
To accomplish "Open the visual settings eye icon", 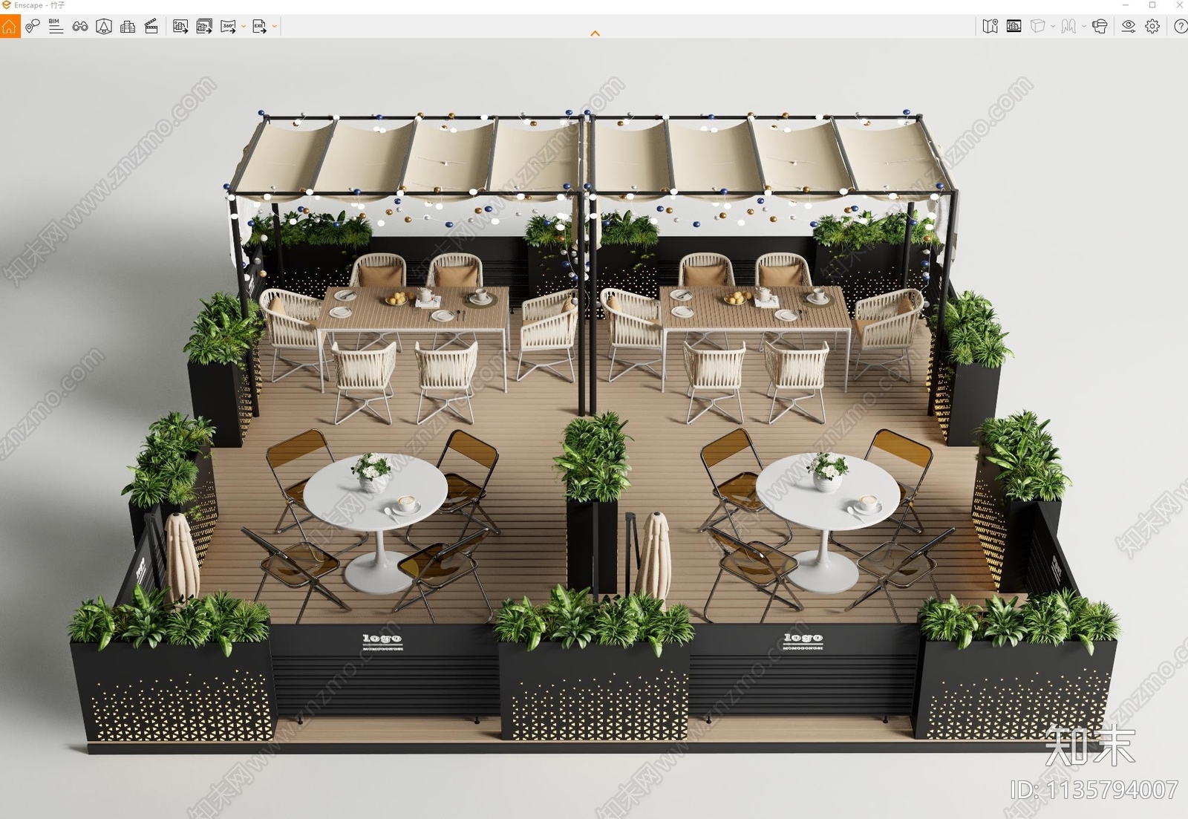I will (1129, 27).
